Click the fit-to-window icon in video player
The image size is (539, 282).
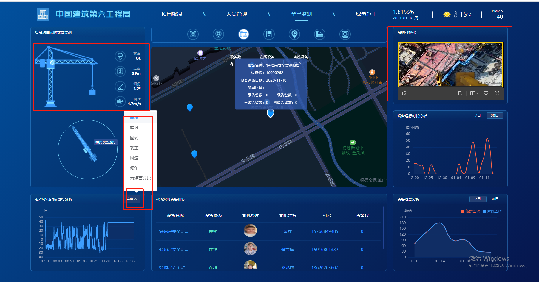click(486, 93)
